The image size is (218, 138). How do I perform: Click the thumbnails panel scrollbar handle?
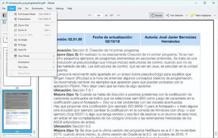(34, 132)
